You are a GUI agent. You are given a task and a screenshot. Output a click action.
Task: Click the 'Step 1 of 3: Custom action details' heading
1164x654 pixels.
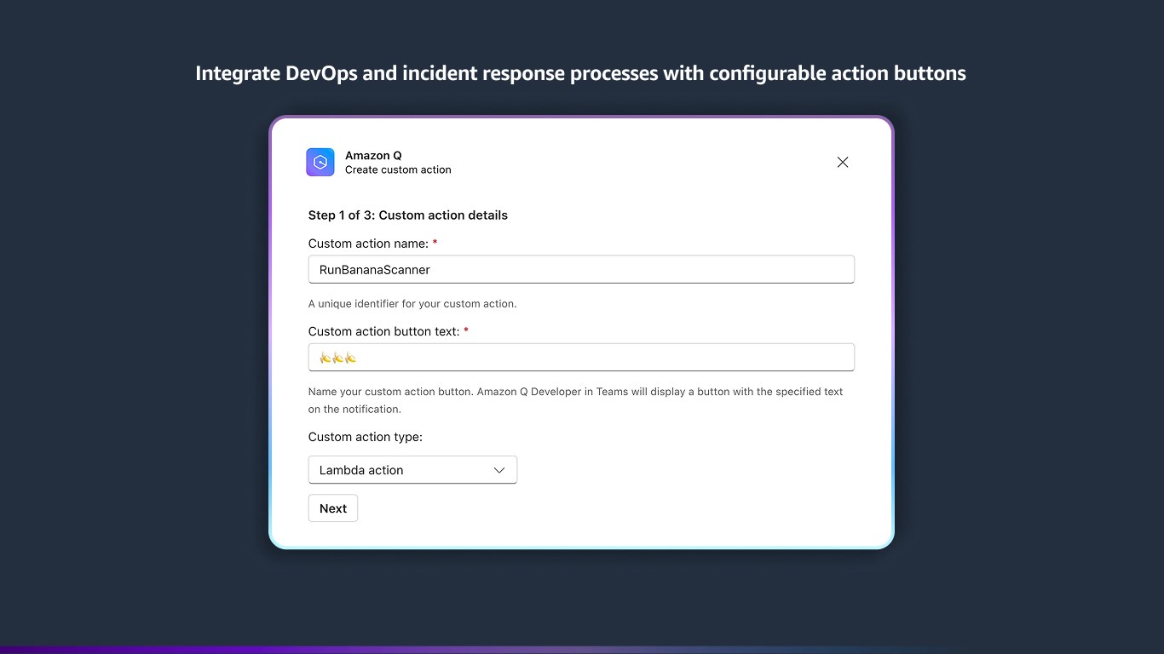(x=408, y=215)
